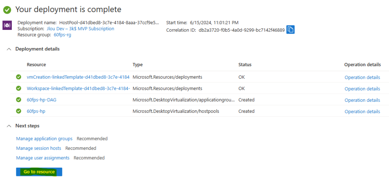Collapse the Next steps section
389x179 pixels.
(9, 126)
